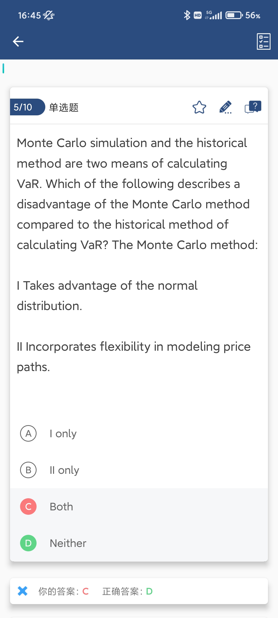Select option B radio circle
This screenshot has width=278, height=618.
[x=28, y=470]
